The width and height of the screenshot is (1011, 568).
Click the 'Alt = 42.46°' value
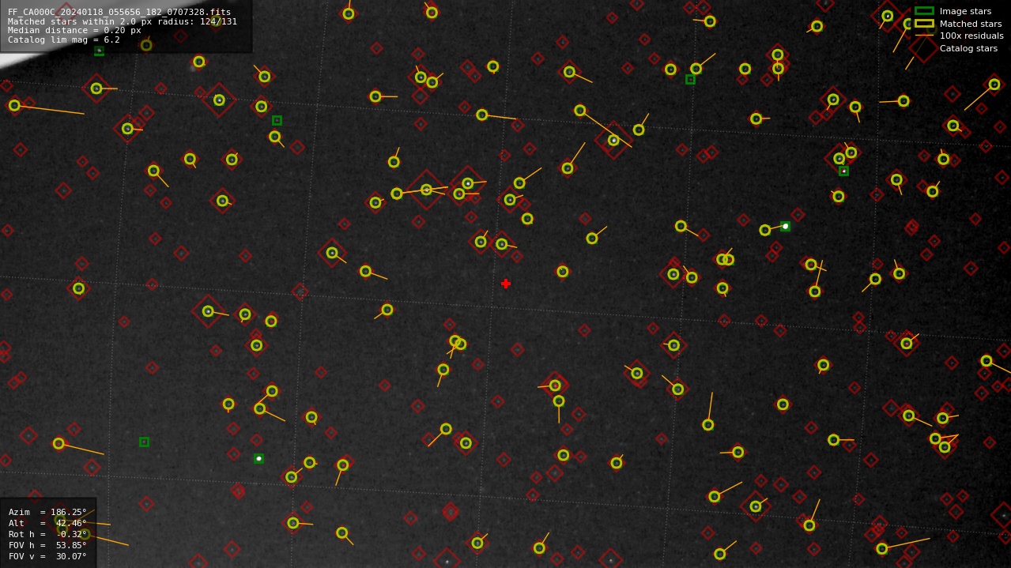[x=47, y=523]
